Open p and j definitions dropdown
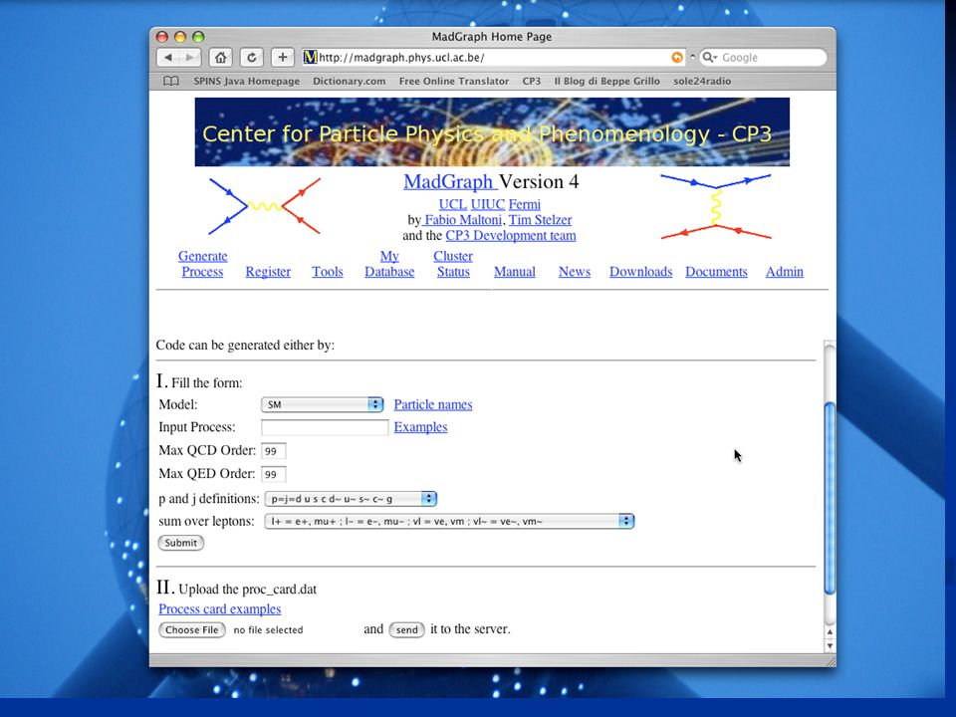Image resolution: width=956 pixels, height=717 pixels. point(351,499)
